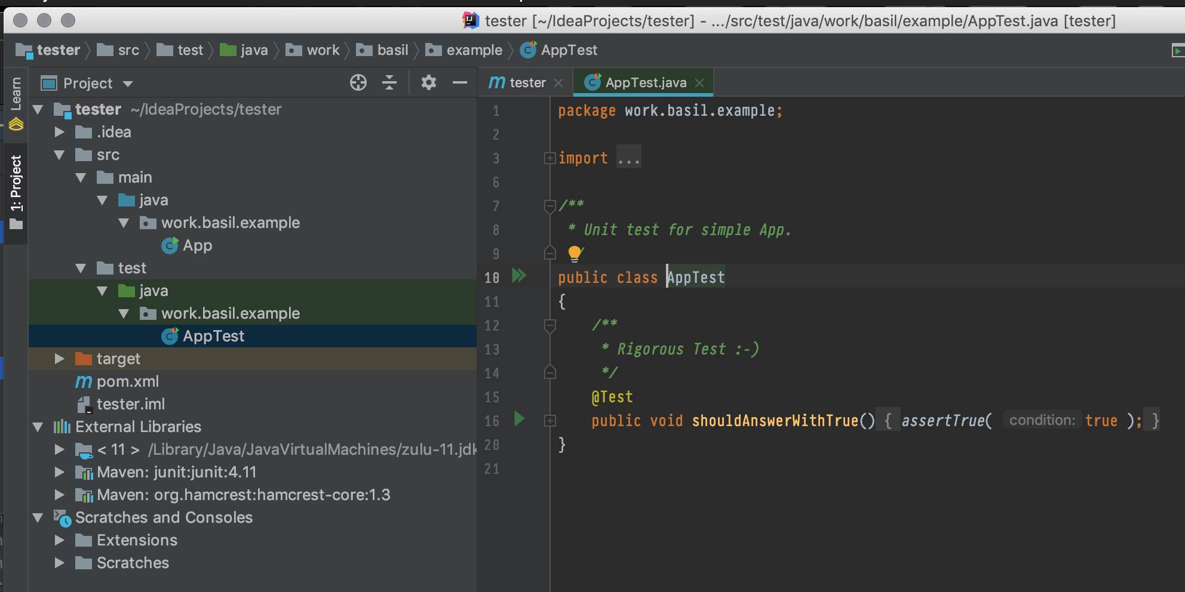Viewport: 1185px width, 592px height.
Task: Select opened file in Project view with crosshair icon
Action: (x=358, y=82)
